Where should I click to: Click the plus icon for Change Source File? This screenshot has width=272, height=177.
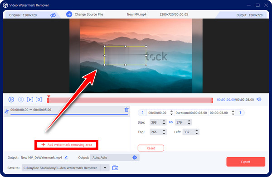pos(69,14)
